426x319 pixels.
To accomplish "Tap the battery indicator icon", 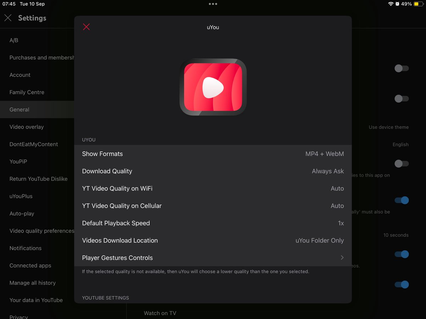I will [x=418, y=4].
